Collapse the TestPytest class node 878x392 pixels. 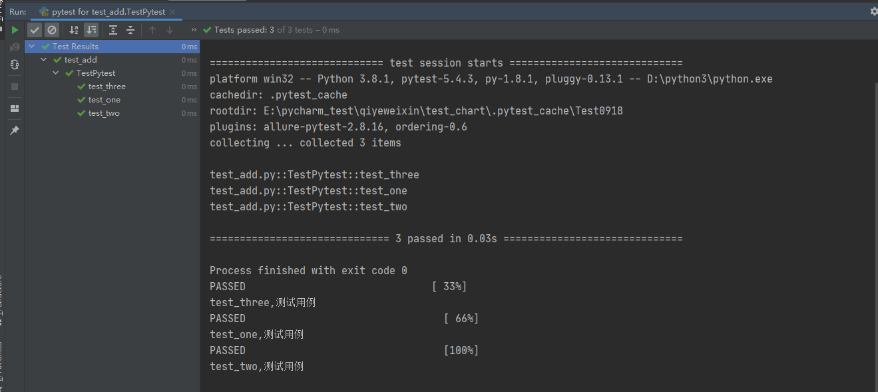pyautogui.click(x=56, y=73)
